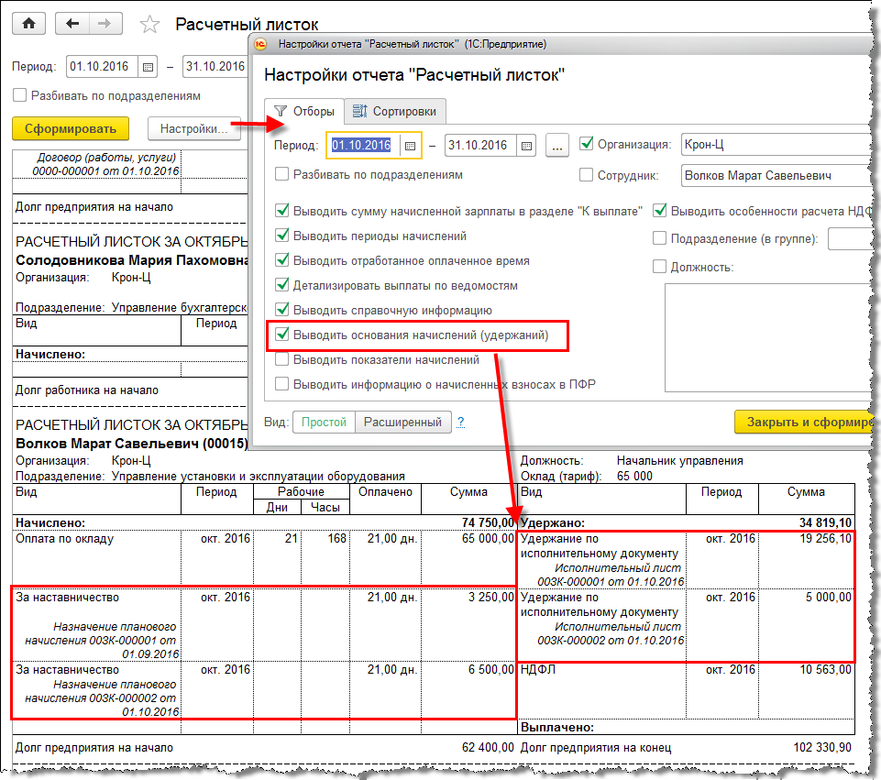Image resolution: width=881 pixels, height=780 pixels.
Task: Open the Настройки... button
Action: click(x=193, y=128)
